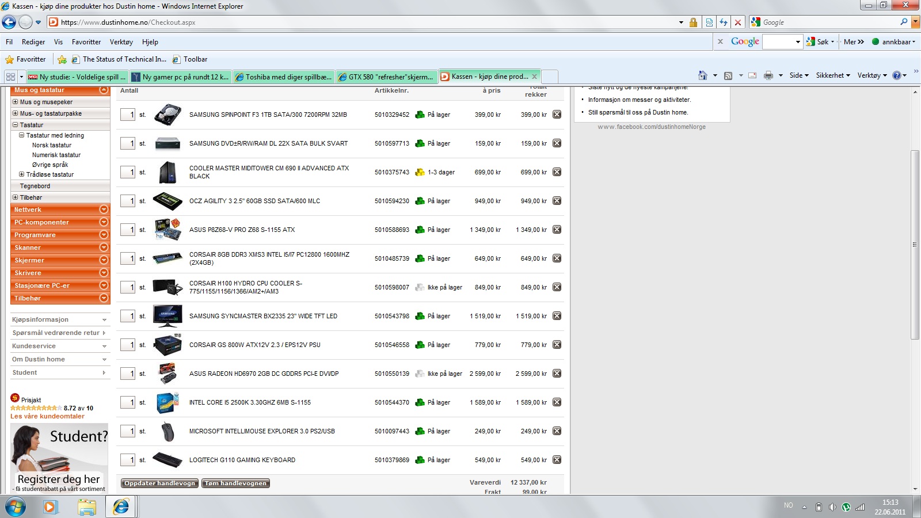
Task: Remove Intel Core i5 2500K item
Action: coord(557,402)
